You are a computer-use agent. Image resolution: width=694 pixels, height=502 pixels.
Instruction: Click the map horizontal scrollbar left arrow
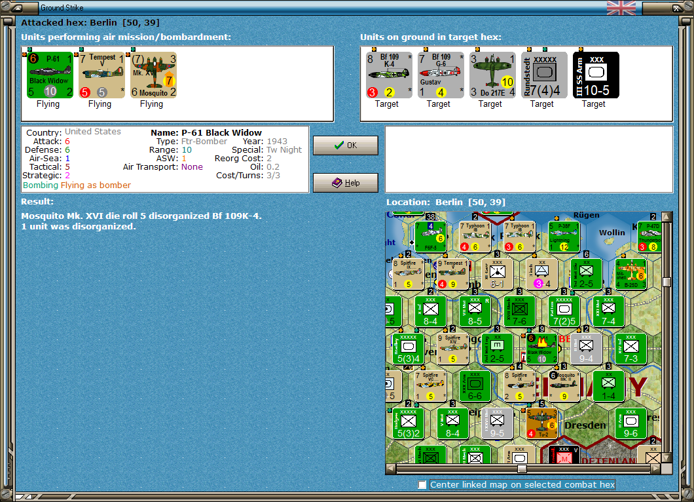[x=391, y=469]
